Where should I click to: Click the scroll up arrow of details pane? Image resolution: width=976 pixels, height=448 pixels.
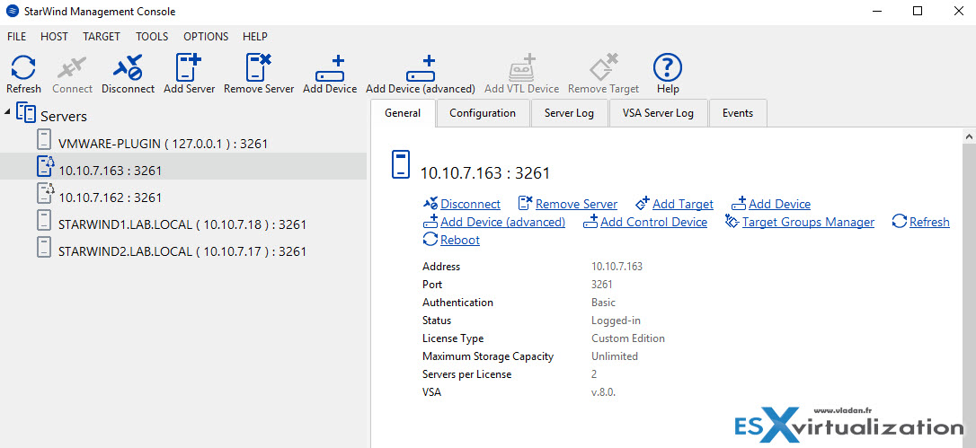coord(969,136)
